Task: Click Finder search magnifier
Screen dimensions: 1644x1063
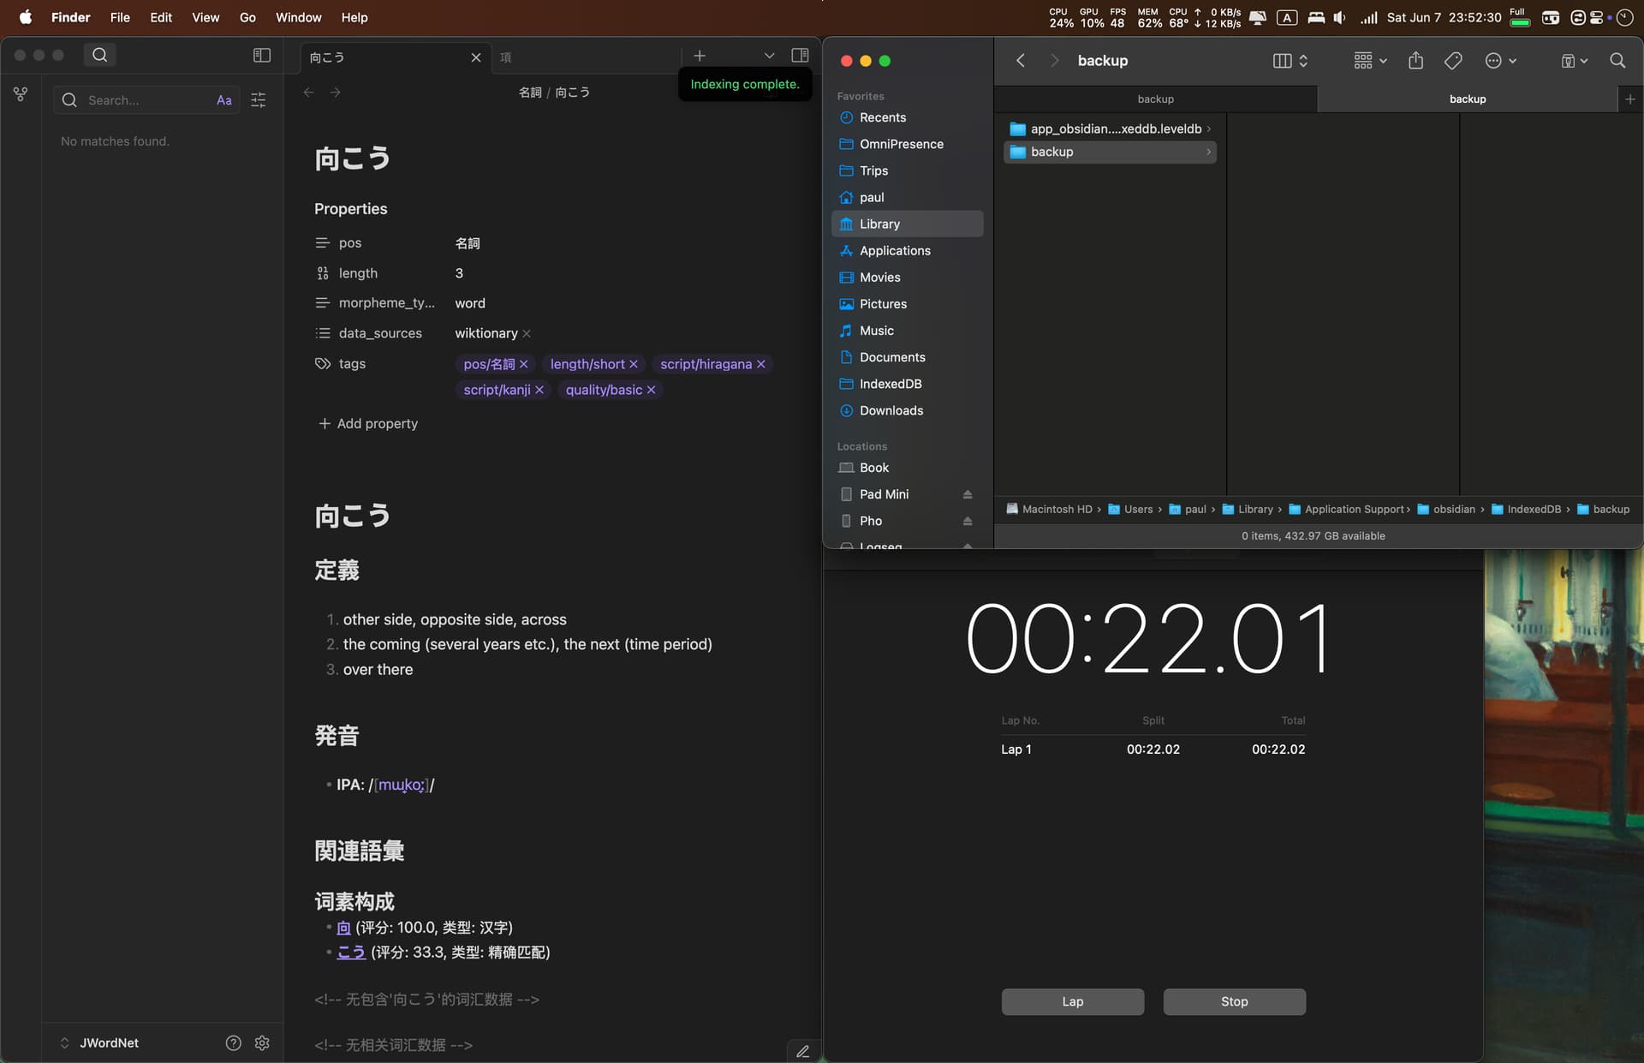Action: click(1617, 60)
